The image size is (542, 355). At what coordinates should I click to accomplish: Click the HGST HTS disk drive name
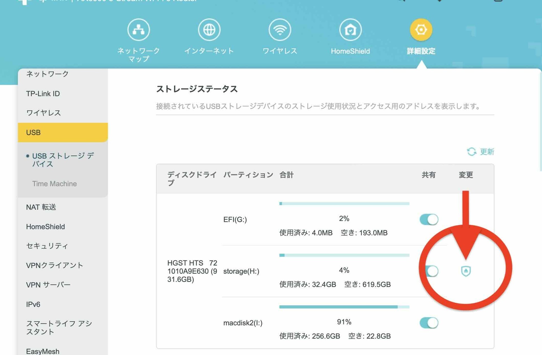pos(192,271)
